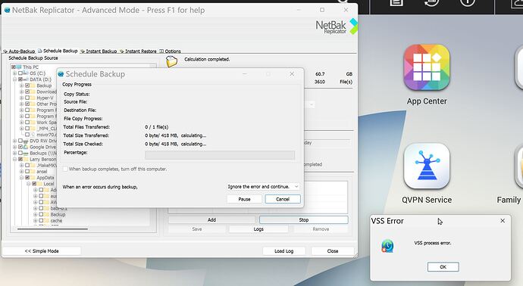Check the ansel folder checkbox
This screenshot has width=523, height=286.
point(27,172)
